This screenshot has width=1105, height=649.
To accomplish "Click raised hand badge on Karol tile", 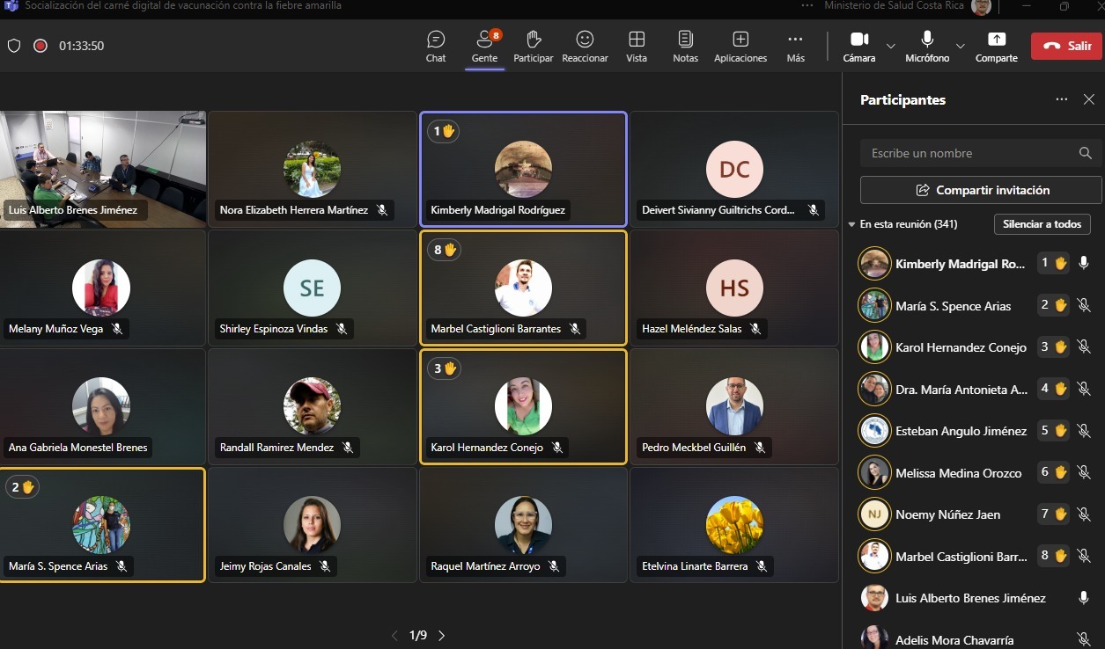I will click(444, 368).
